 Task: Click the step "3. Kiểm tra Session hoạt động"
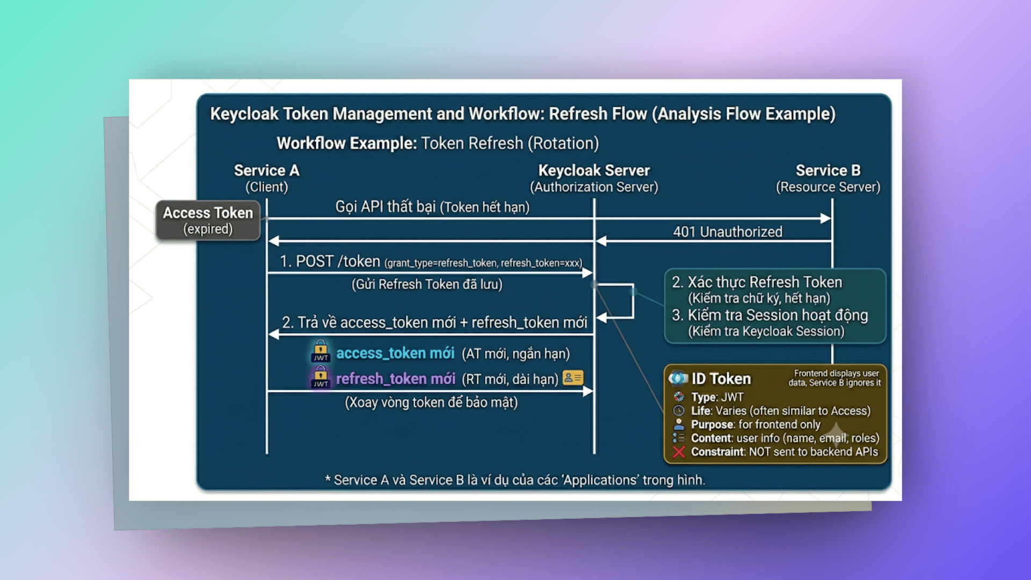coord(770,315)
